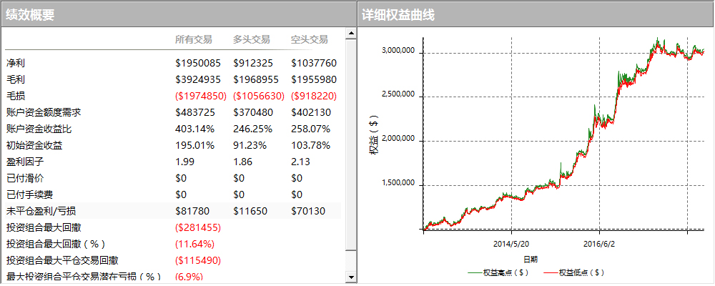
Task: Click the 投资组合最大回撤 value ($281455)
Action: click(198, 227)
